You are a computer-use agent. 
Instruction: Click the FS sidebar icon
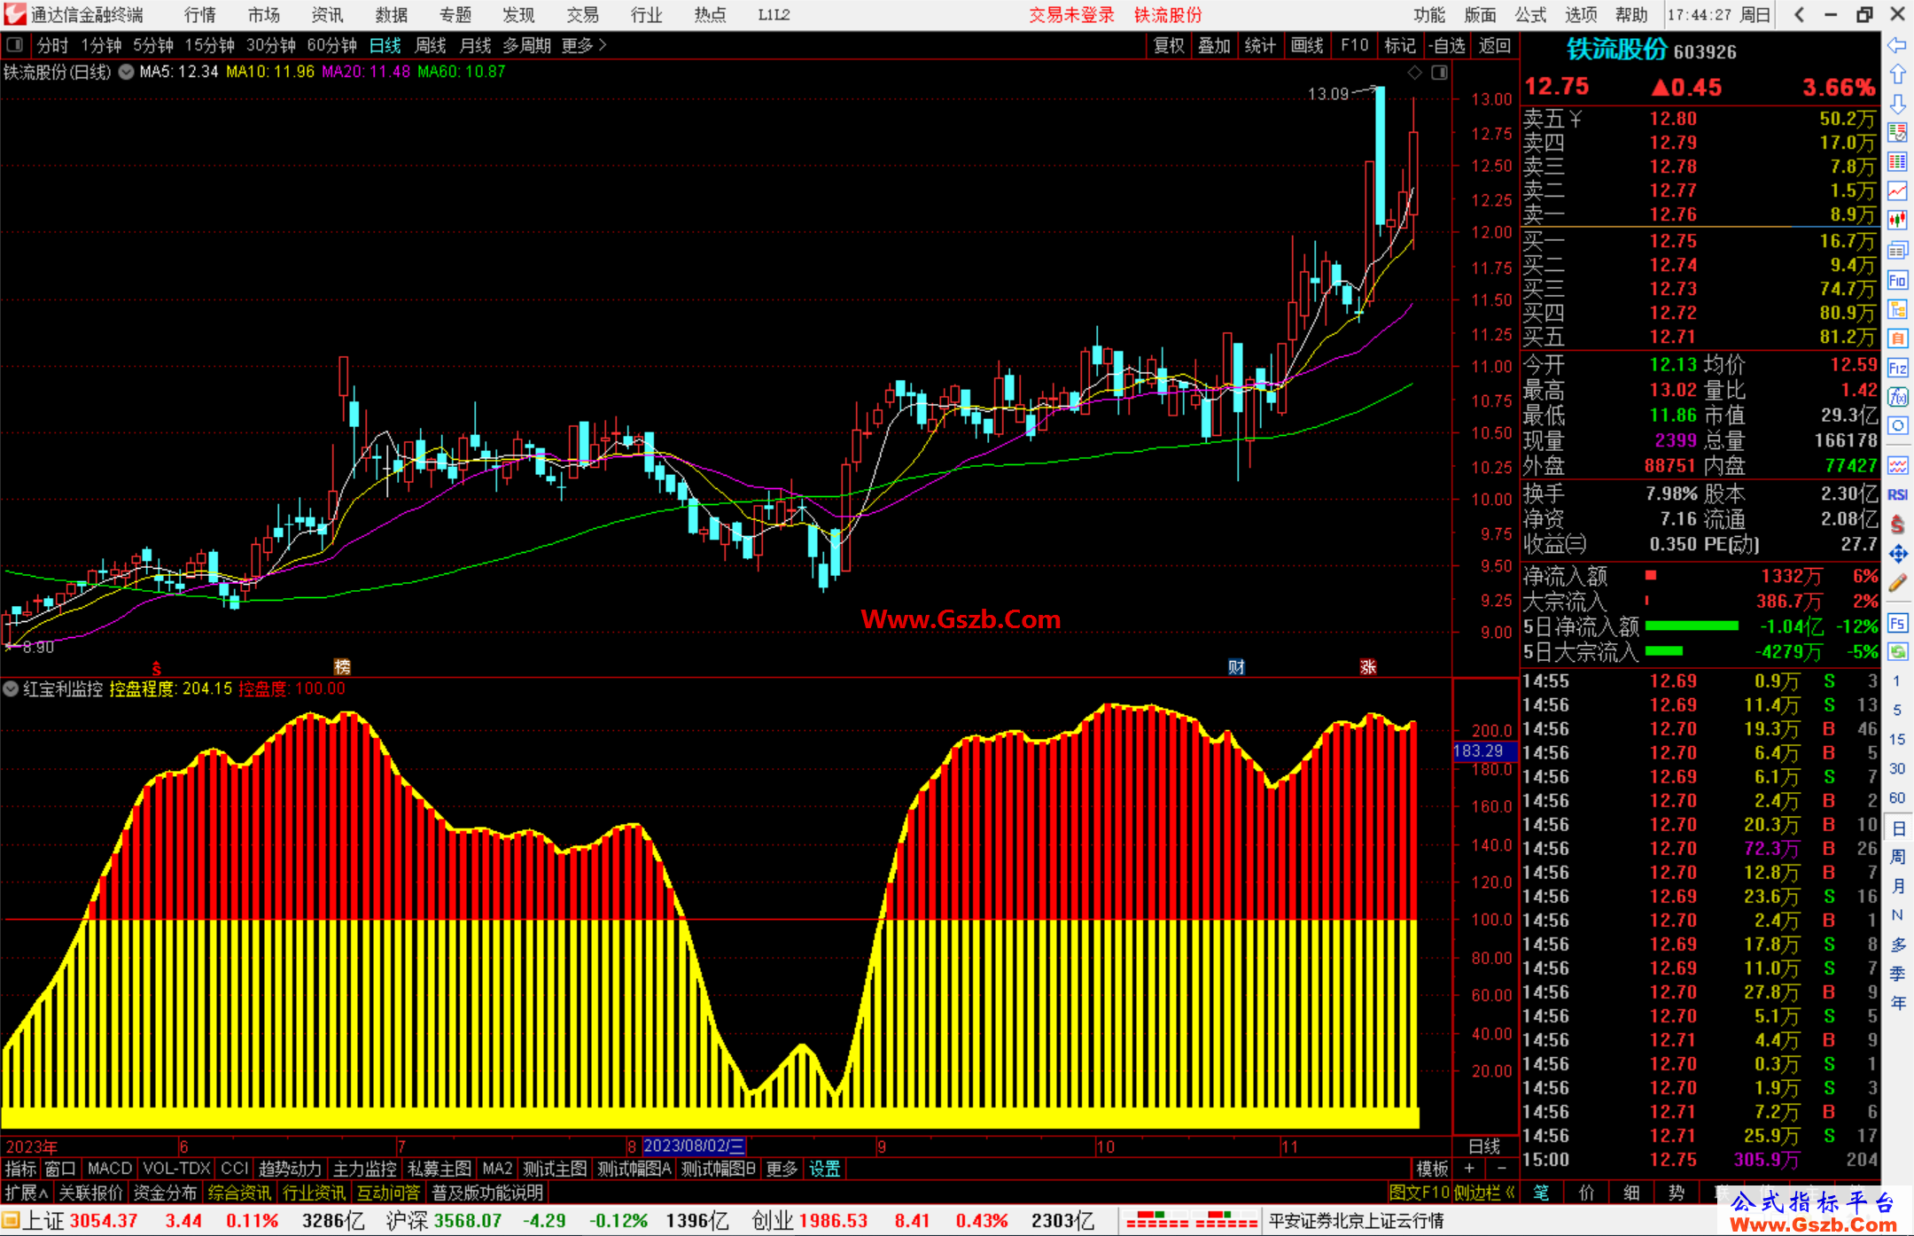pyautogui.click(x=1897, y=623)
